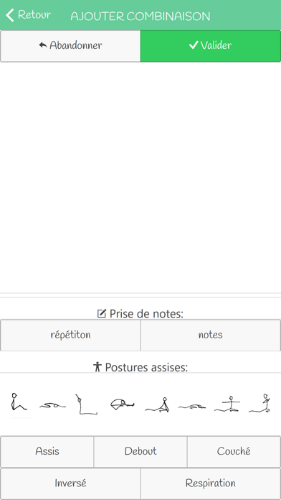Switch to the Assis posture category

click(x=47, y=452)
